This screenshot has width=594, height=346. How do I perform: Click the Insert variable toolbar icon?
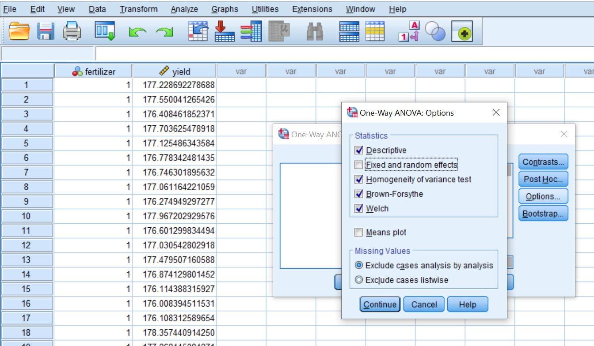tap(375, 32)
